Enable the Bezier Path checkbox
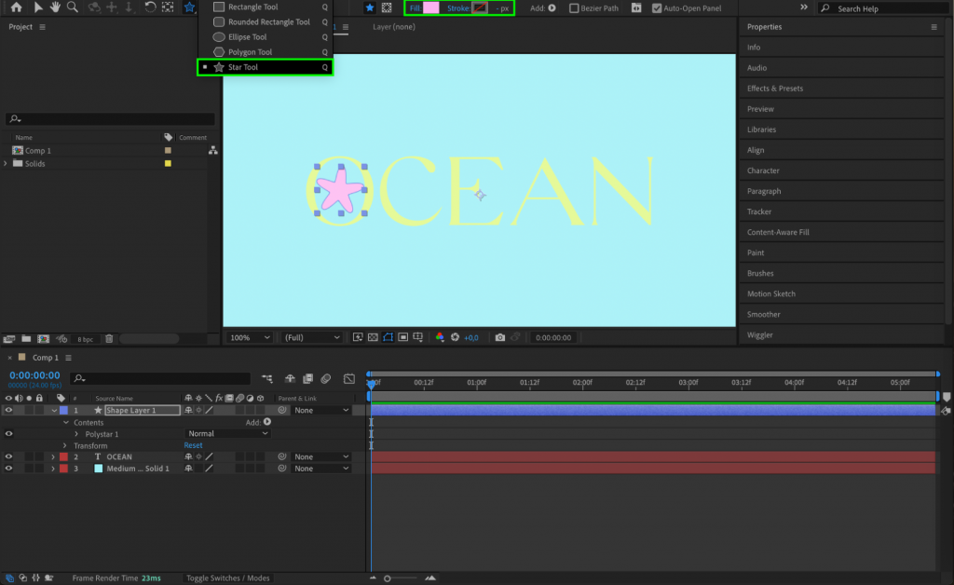 (575, 8)
